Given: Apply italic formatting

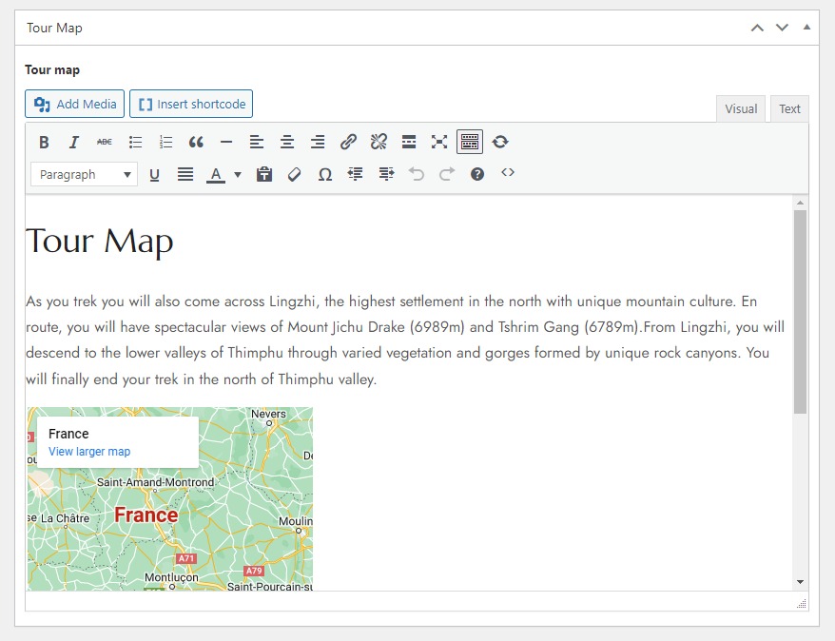Looking at the screenshot, I should click(x=74, y=142).
